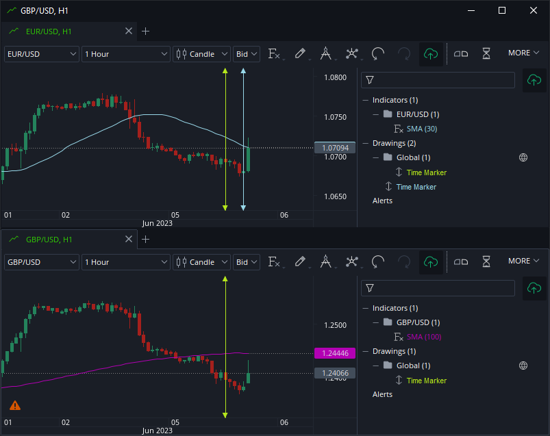Click yellow time marker line on GBP/USD chart
This screenshot has height=436, width=550.
(x=225, y=347)
